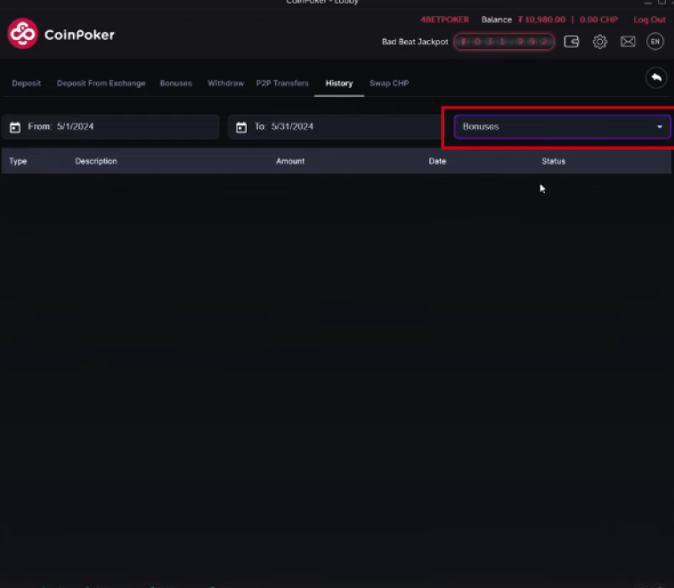Select the Bonuses tab
The height and width of the screenshot is (588, 674).
click(175, 84)
